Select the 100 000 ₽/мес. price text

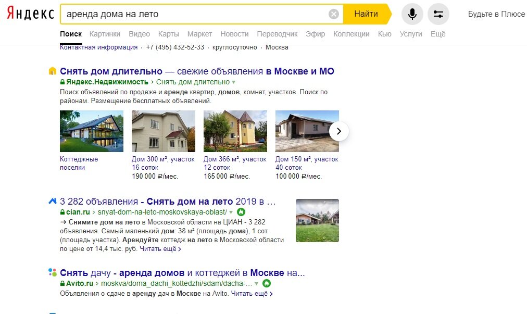[x=299, y=176]
